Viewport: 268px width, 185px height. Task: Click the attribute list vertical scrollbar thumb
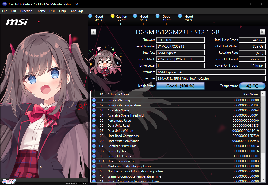click(x=263, y=124)
